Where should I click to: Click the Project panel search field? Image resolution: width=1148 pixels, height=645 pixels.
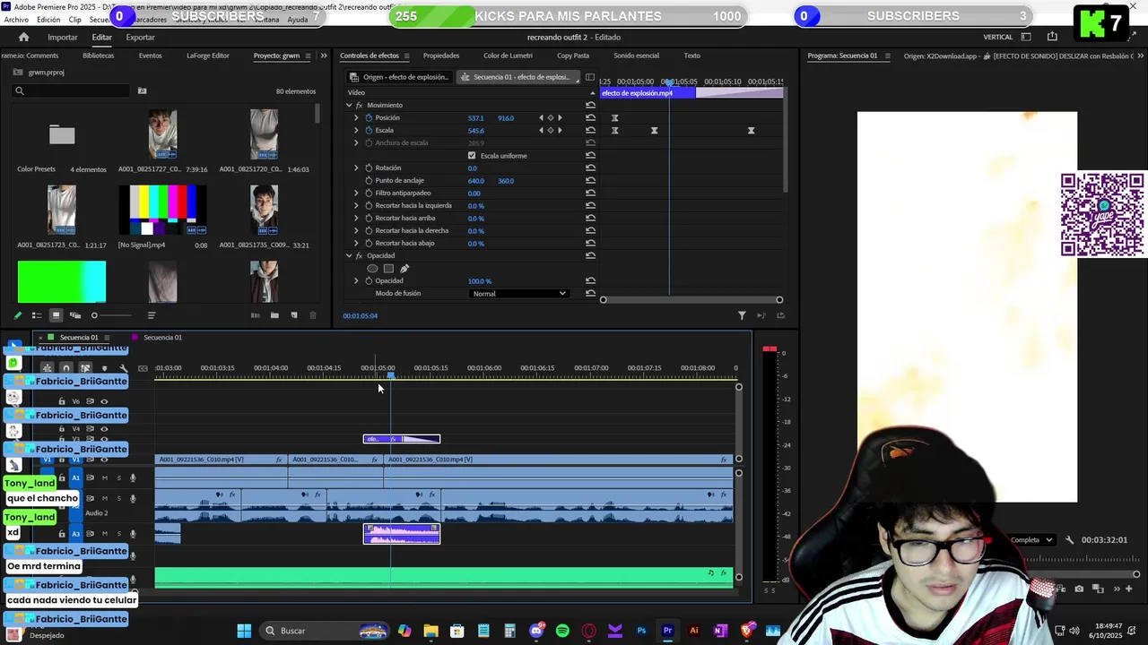click(x=72, y=90)
